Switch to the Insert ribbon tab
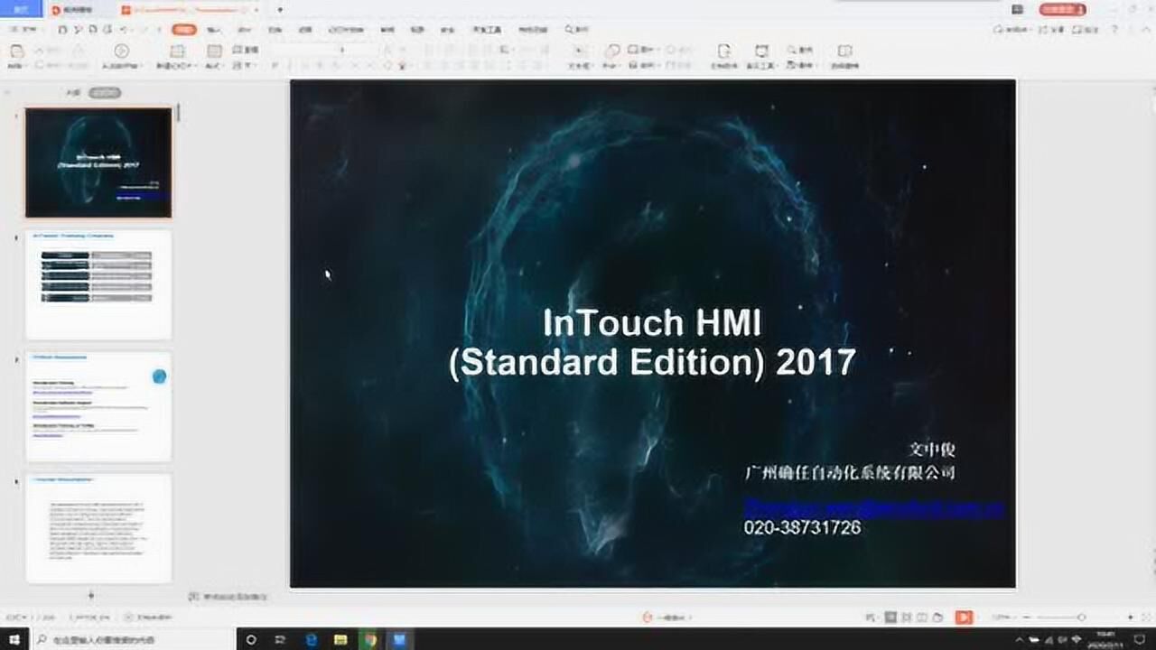Screen dimensions: 1156x650 pos(211,30)
